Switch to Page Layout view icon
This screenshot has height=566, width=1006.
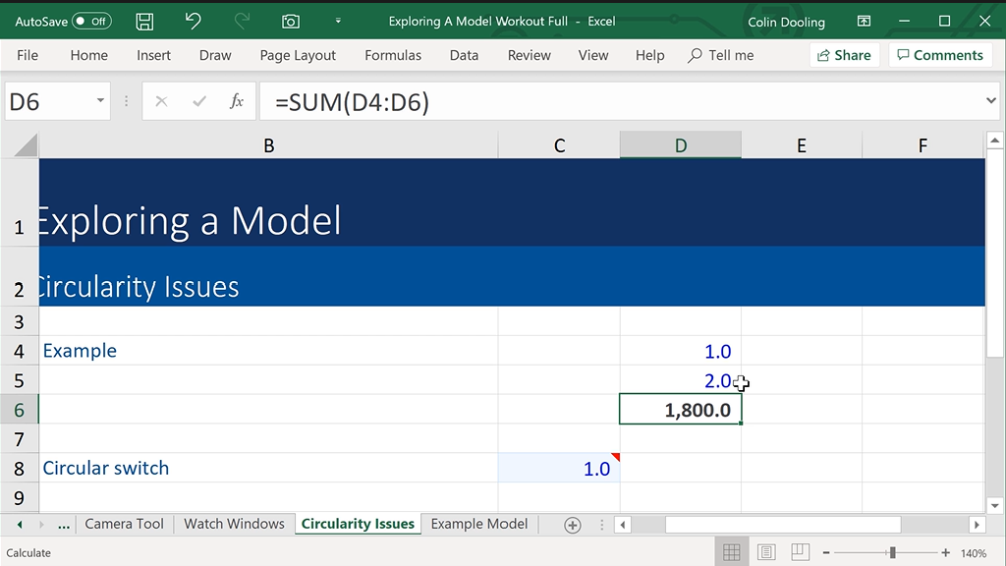coord(766,552)
